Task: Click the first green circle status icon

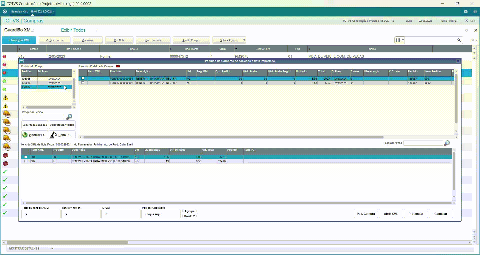Action: 4,81
